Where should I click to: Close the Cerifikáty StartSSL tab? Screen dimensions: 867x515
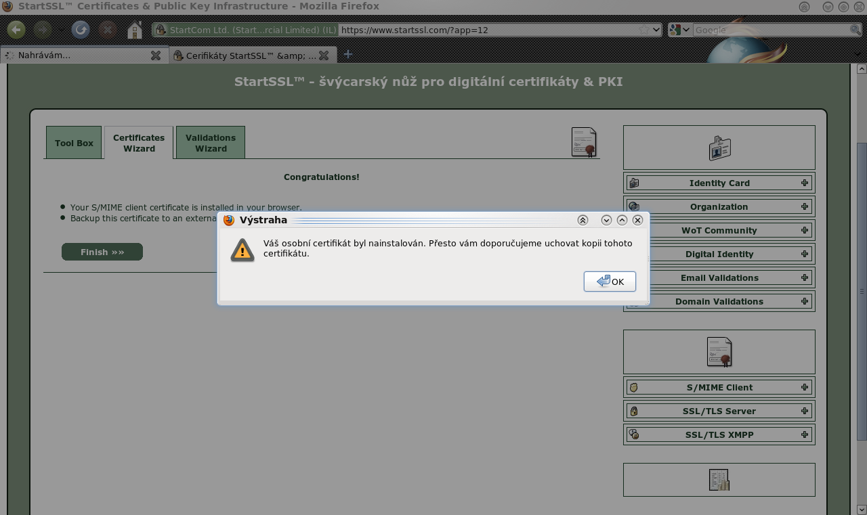tap(324, 55)
